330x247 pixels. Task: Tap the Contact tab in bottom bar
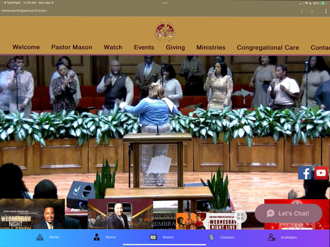point(221,237)
